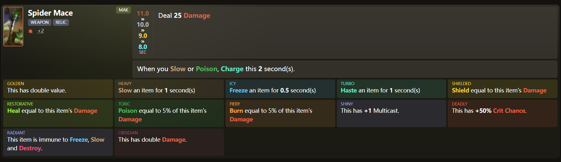The width and height of the screenshot is (561, 162).
Task: Select the Turbo enchantment card
Action: 391,88
